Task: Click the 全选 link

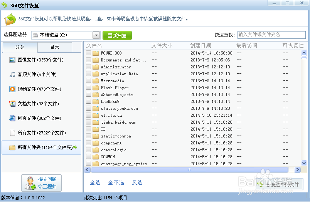Action: point(95,182)
